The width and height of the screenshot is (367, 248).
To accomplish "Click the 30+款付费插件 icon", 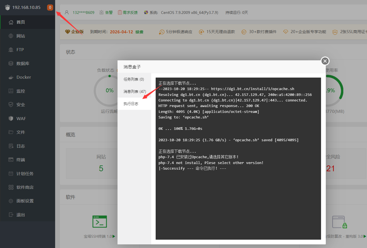I will (244, 32).
